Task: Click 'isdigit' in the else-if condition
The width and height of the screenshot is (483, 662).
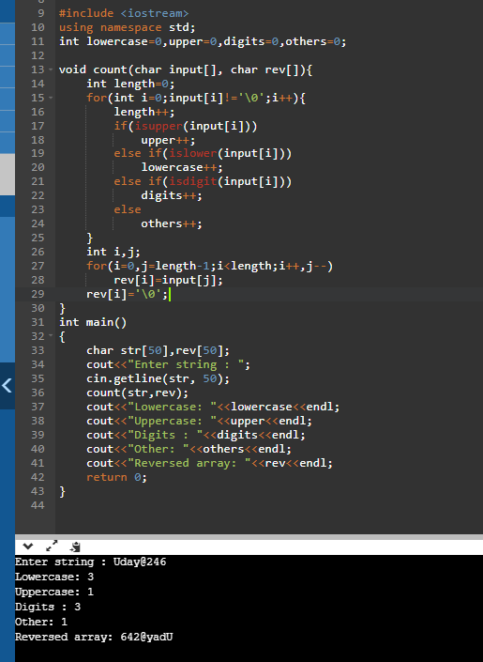Action: pyautogui.click(x=193, y=181)
